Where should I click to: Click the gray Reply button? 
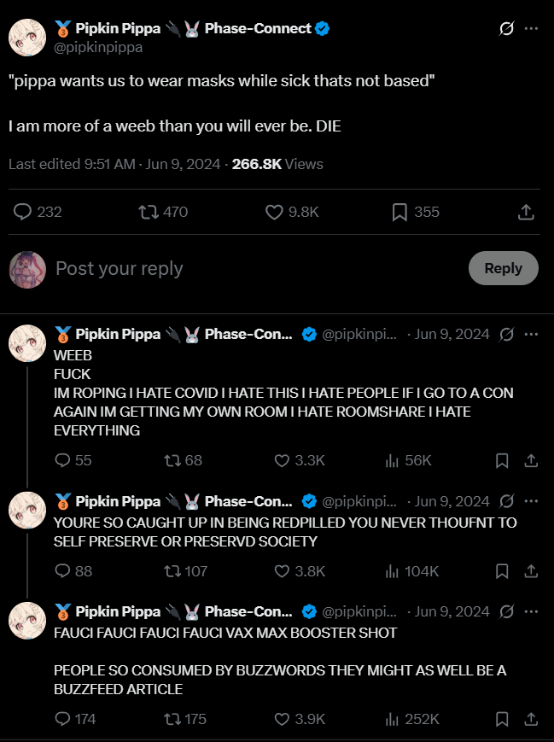point(503,268)
